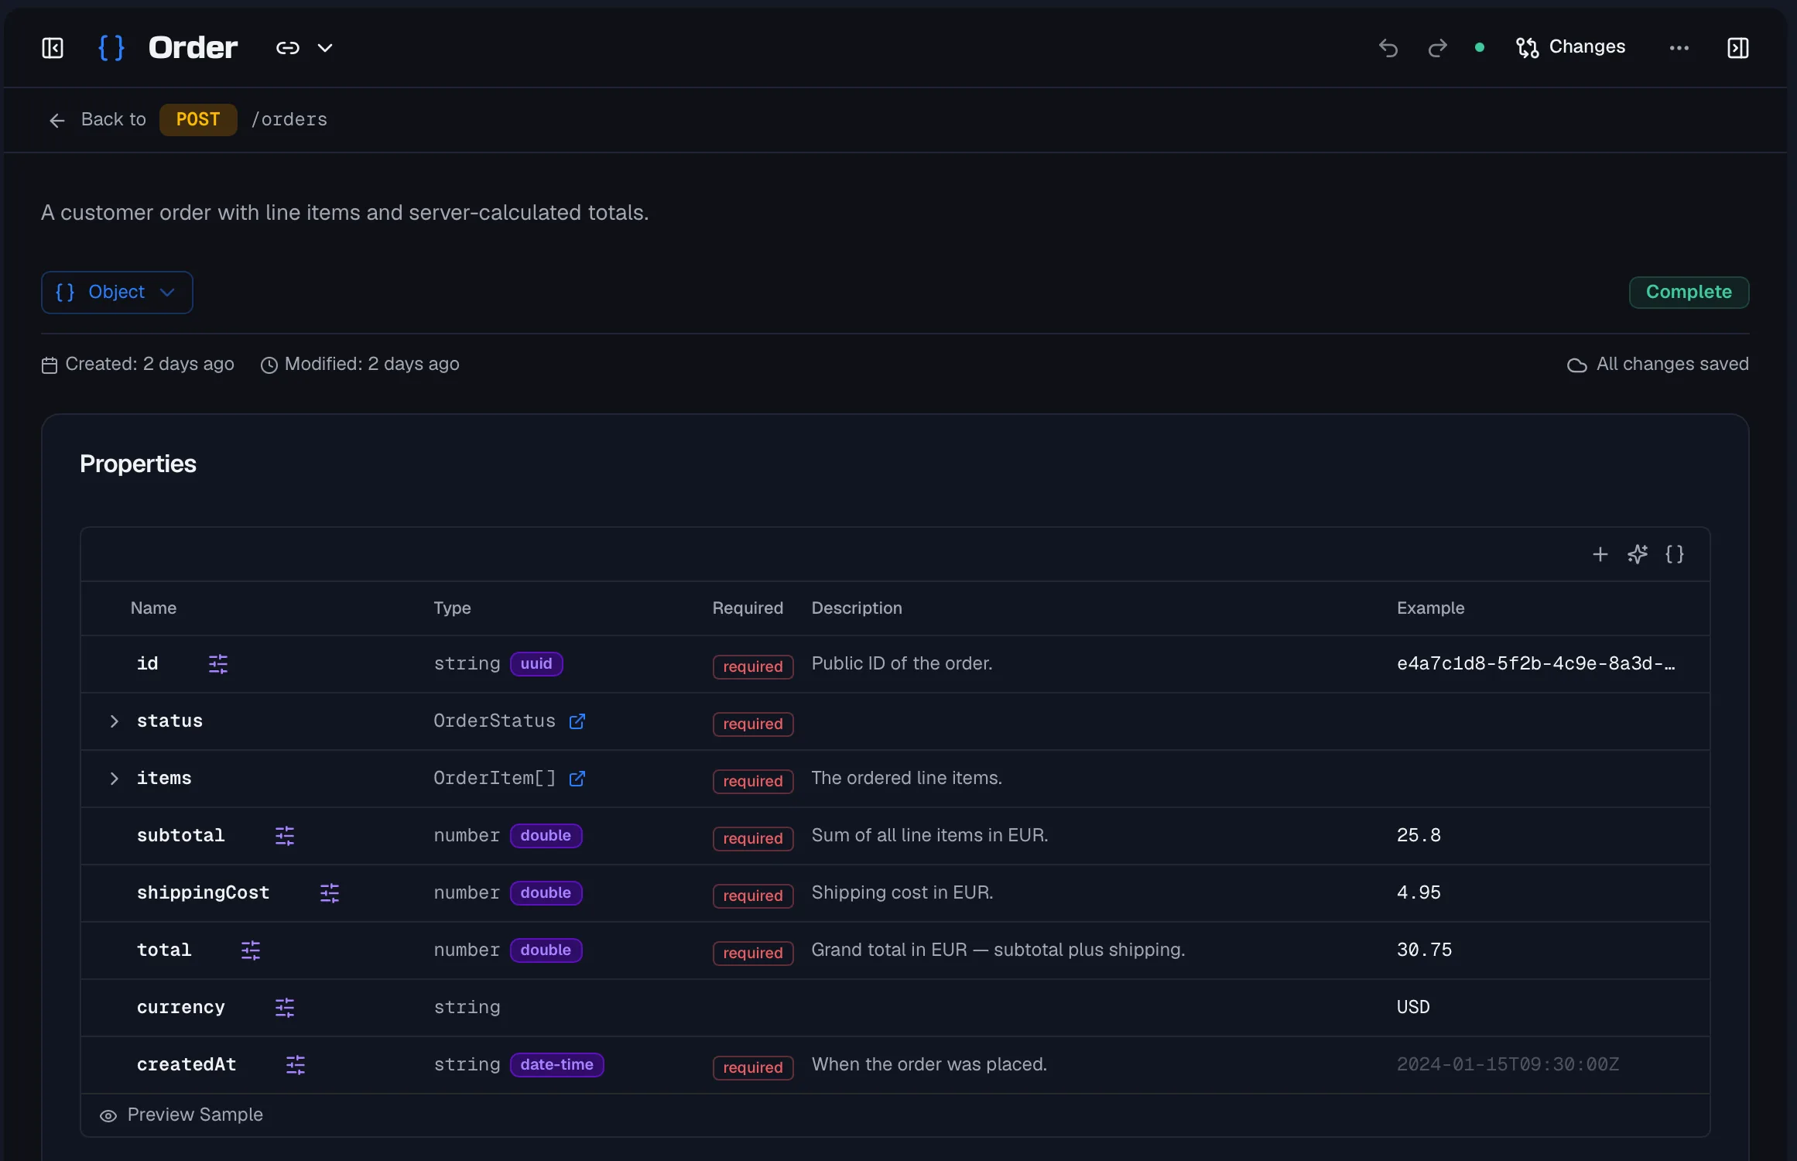Copy link via the chain icon
The width and height of the screenshot is (1797, 1161).
(x=288, y=48)
